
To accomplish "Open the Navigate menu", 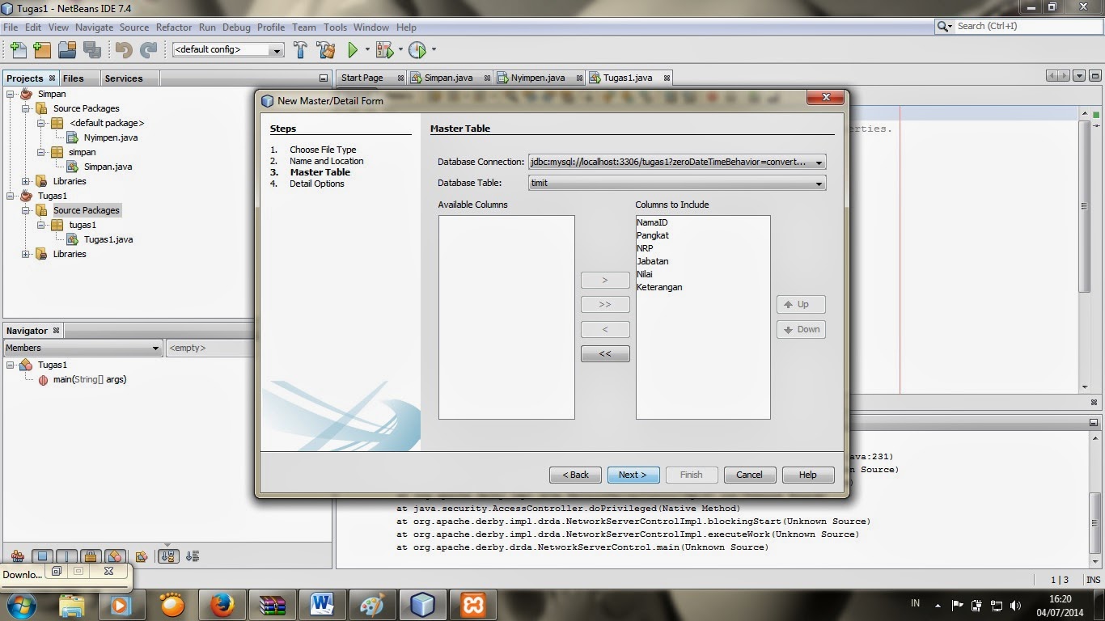I will pos(94,27).
